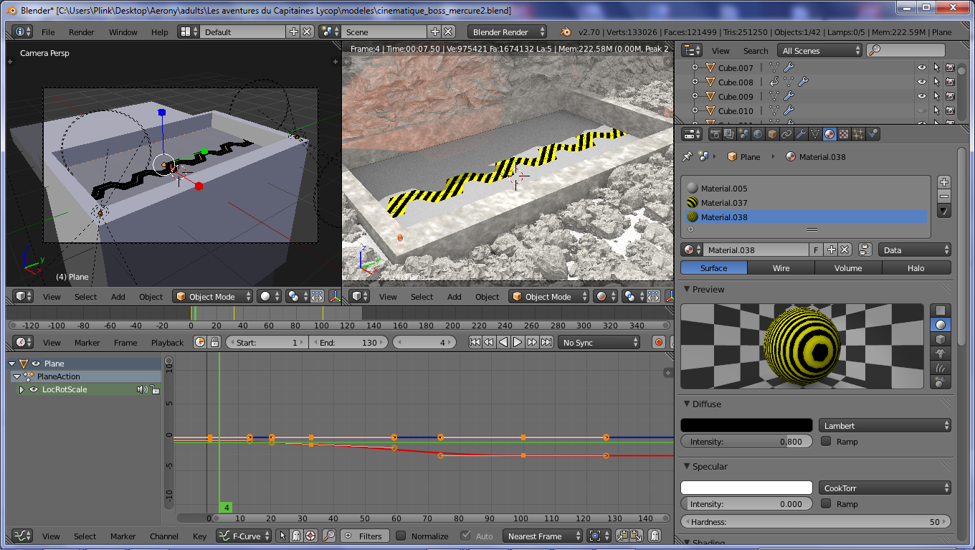Open the Object Data tab (triangle mesh icon)
The height and width of the screenshot is (550, 975).
click(815, 133)
